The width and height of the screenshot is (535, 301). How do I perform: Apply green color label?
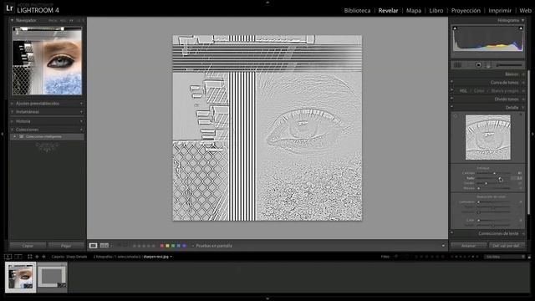point(173,246)
